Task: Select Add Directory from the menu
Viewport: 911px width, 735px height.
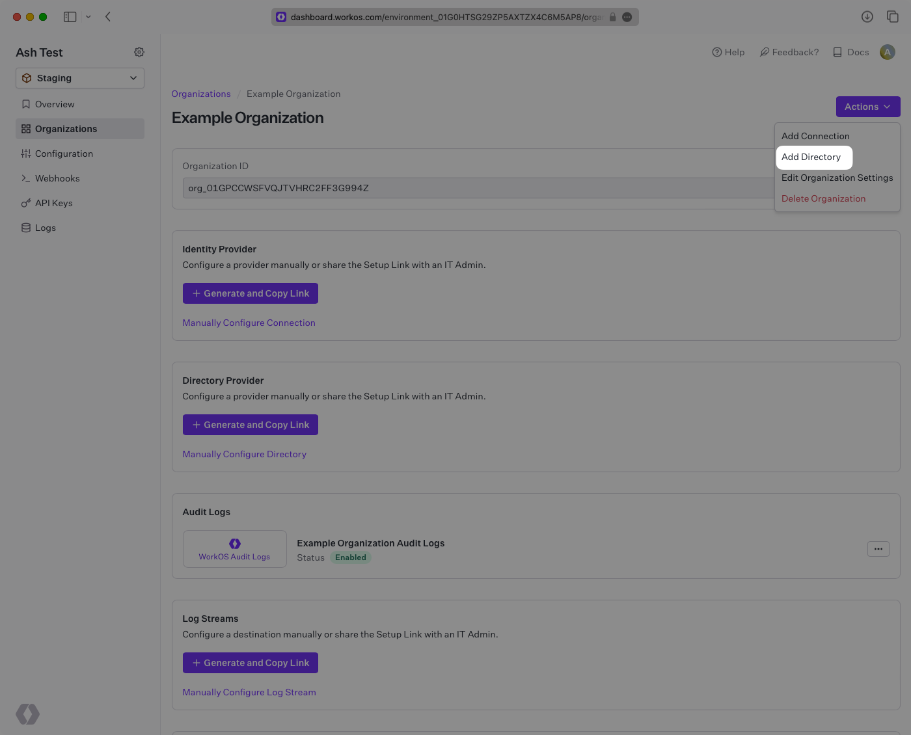Action: click(x=811, y=157)
